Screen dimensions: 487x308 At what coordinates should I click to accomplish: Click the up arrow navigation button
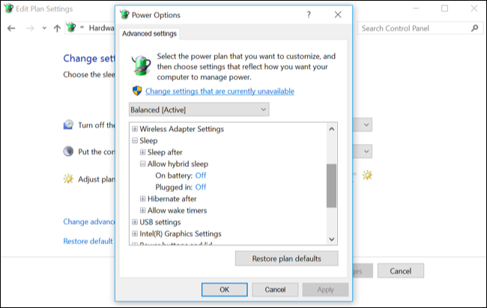[x=57, y=28]
